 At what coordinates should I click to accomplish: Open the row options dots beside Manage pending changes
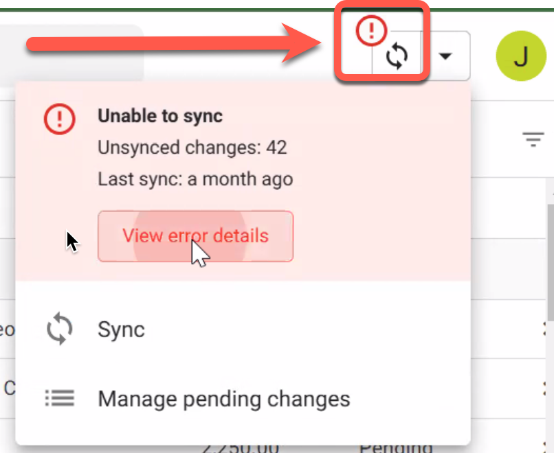pos(546,388)
